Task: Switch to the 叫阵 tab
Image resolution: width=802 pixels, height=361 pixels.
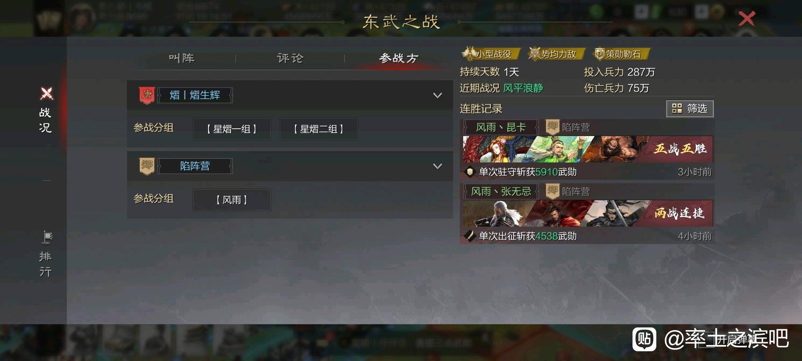Action: (182, 58)
